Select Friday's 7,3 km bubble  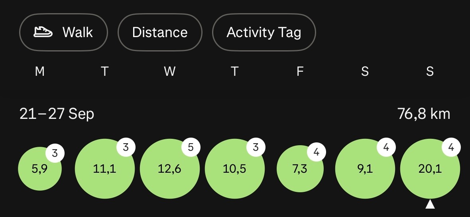300,169
